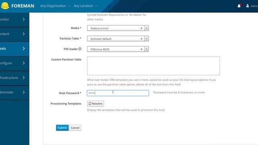Expand the Content sidebar menu
The height and width of the screenshot is (145, 258).
[x=15, y=34]
